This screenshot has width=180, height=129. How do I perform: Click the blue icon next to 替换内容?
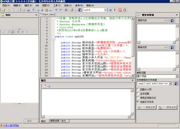tap(172, 47)
